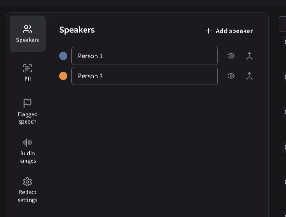
Task: Switch to the Redact settings tab label
Action: pos(27,196)
